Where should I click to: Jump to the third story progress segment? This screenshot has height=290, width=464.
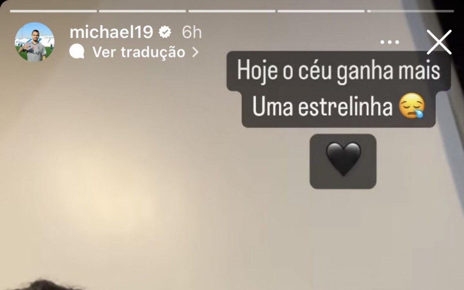(x=232, y=11)
